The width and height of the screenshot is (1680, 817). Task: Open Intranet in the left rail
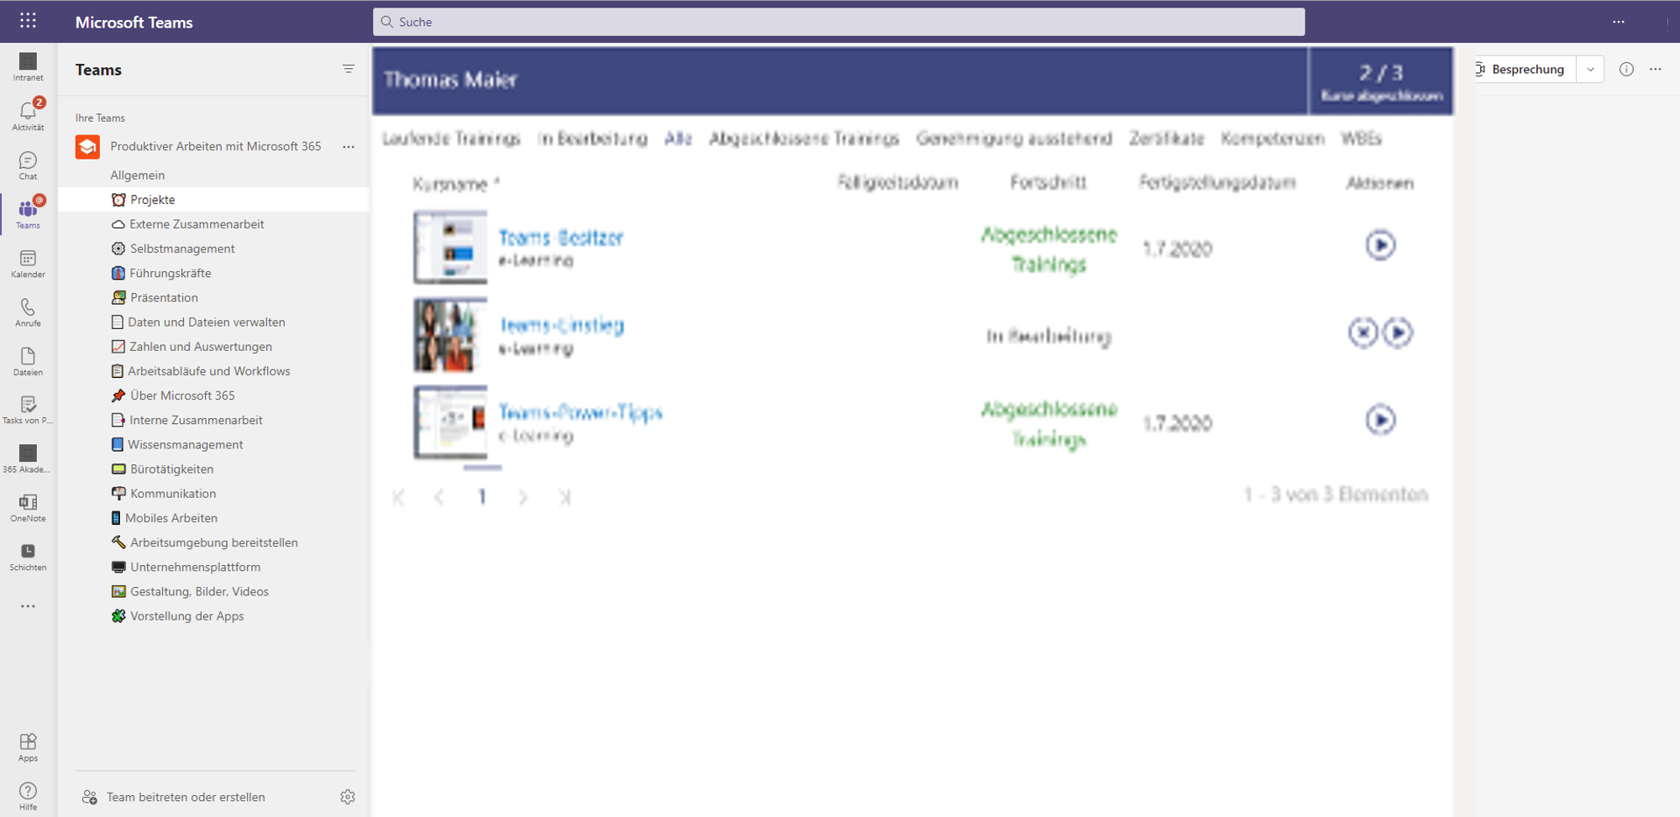coord(28,67)
